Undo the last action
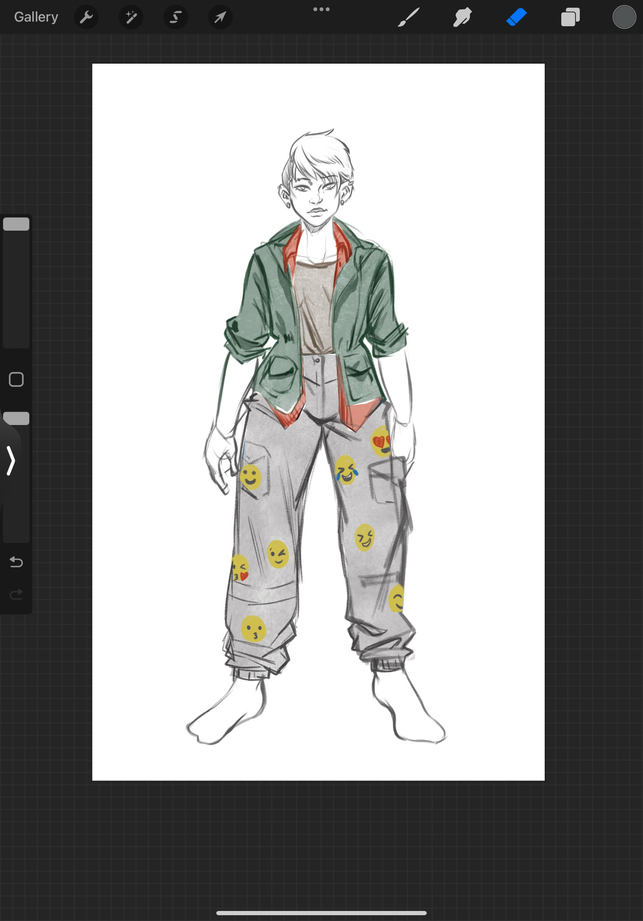643x921 pixels. click(16, 562)
